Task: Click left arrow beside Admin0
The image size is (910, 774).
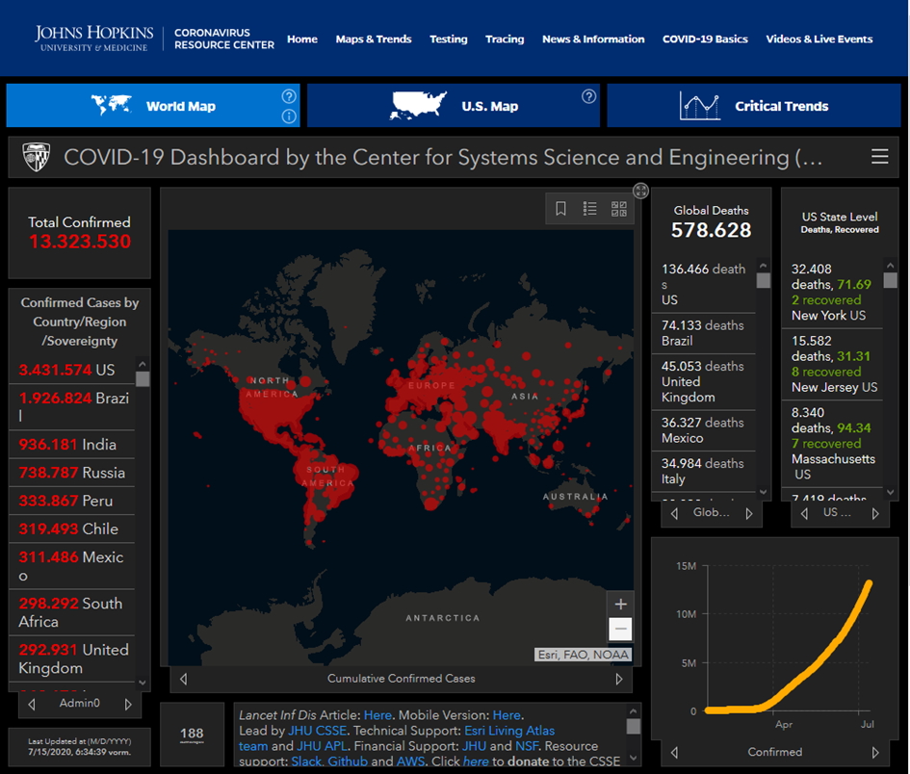Action: 32,704
